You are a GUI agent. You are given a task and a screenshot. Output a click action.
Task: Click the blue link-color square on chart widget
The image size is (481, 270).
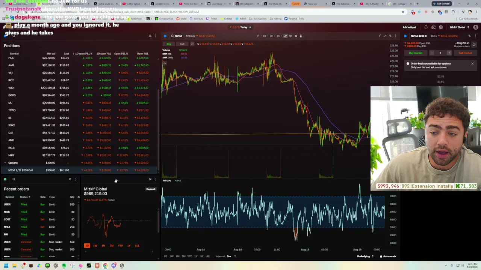point(165,36)
